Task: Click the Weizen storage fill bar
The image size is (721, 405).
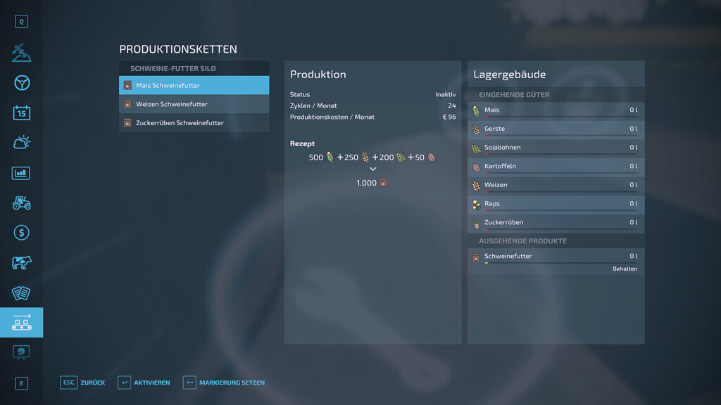Action: 561,191
